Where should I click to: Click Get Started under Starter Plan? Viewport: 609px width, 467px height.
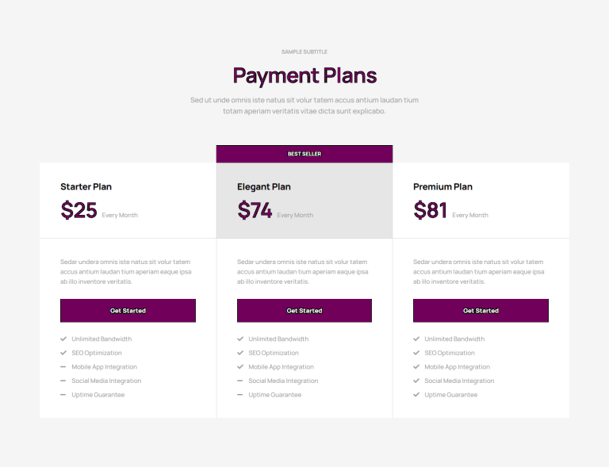tap(128, 311)
